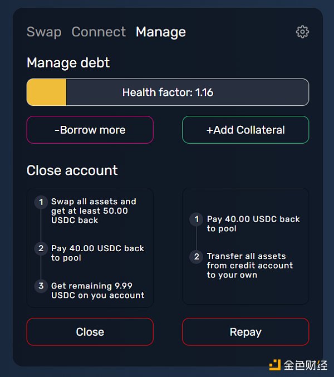
Task: Select the Manage tab
Action: click(161, 32)
